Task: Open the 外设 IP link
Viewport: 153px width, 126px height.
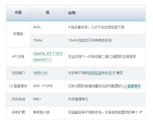Action: (x=110, y=73)
